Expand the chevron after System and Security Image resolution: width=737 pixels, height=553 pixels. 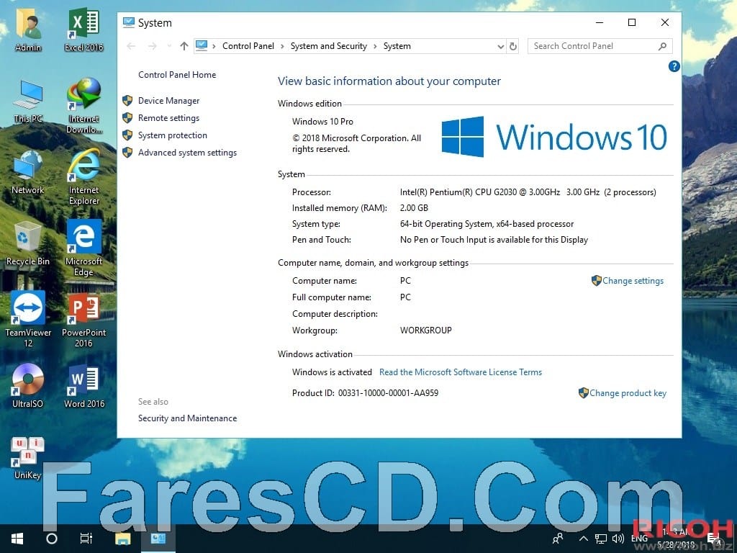(375, 46)
